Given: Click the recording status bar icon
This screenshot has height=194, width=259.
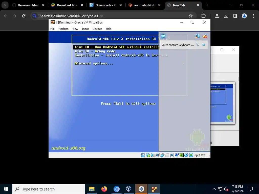Looking at the screenshot, I should [x=177, y=155].
